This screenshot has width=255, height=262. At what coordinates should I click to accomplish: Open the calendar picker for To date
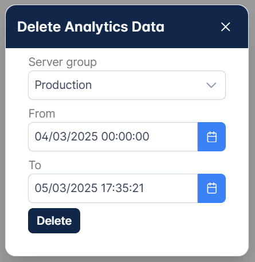(x=211, y=188)
